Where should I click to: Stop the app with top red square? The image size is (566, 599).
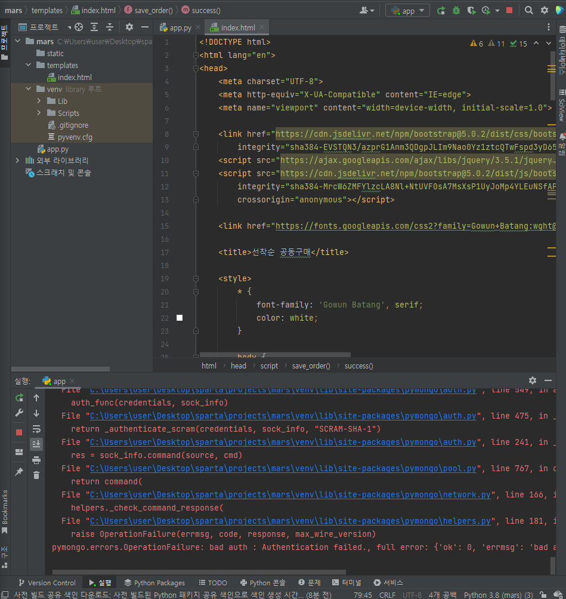[509, 10]
